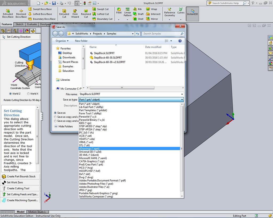The image size is (273, 218).
Task: Select the Revolved Boss/Base tool
Action: coord(21,14)
